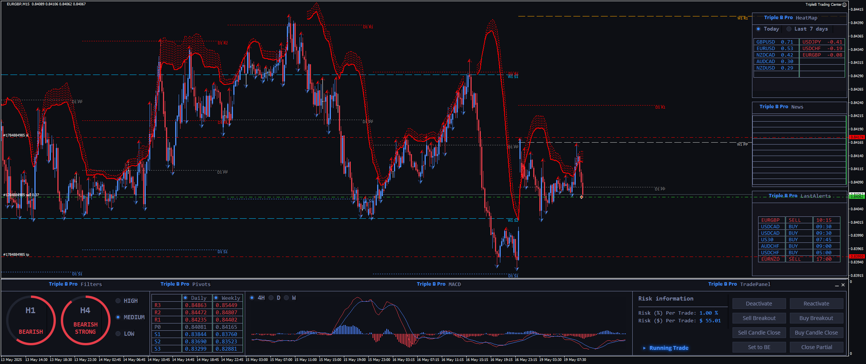This screenshot has height=364, width=866.
Task: Click the smiley face Expert Advisor icon
Action: click(x=845, y=5)
